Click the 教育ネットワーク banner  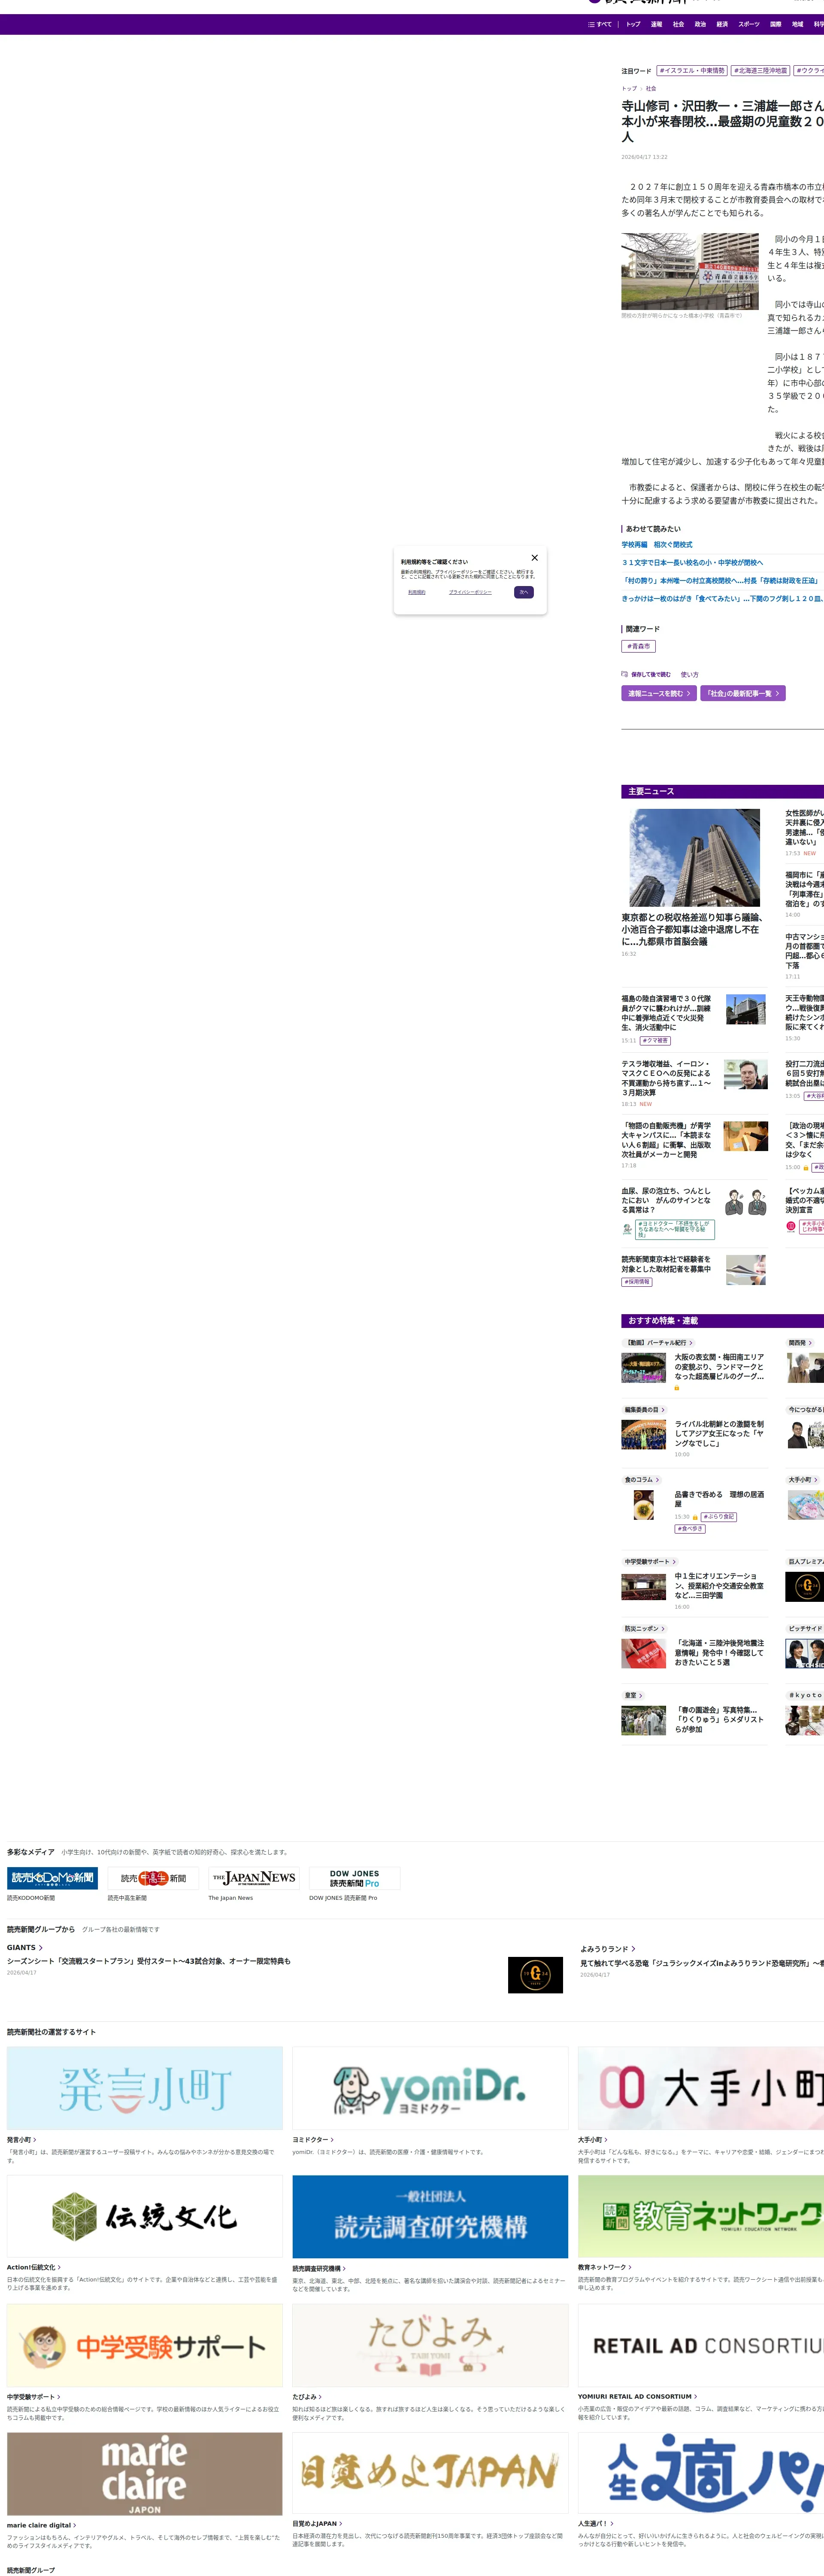pyautogui.click(x=701, y=2216)
